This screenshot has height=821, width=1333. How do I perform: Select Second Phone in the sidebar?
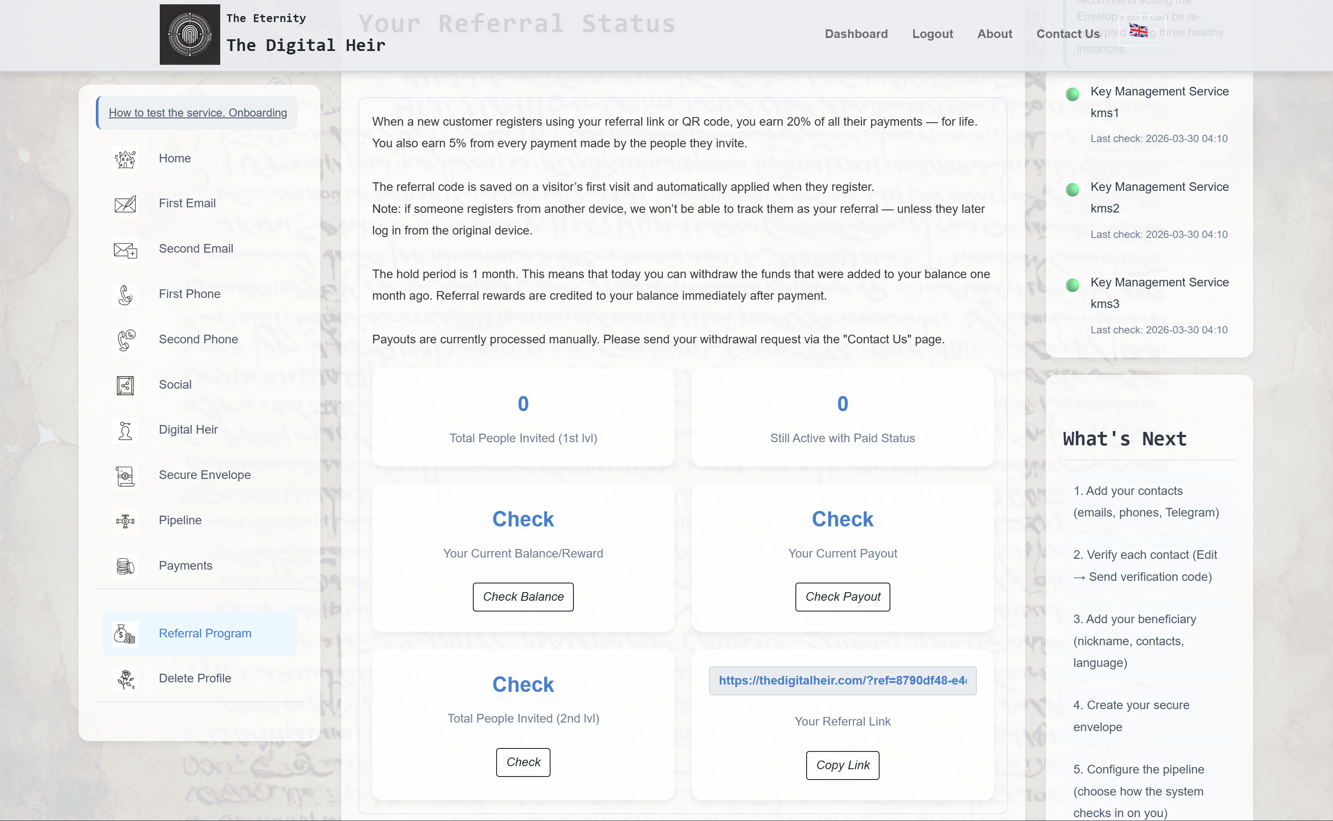[199, 339]
